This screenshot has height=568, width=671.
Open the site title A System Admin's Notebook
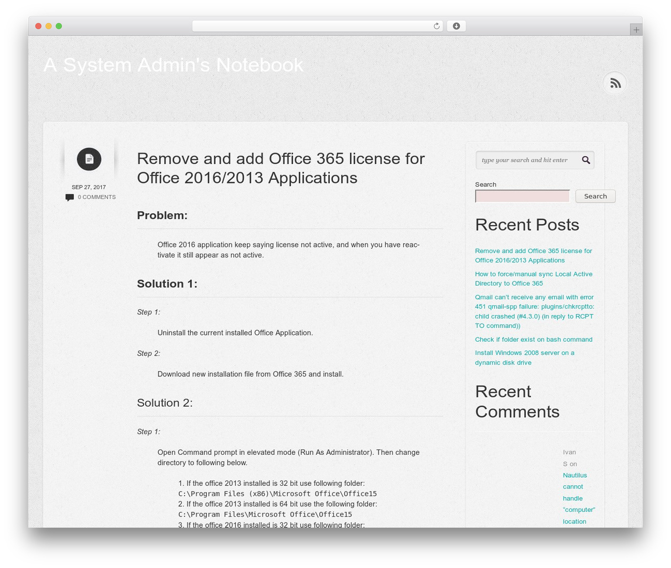[x=174, y=65]
